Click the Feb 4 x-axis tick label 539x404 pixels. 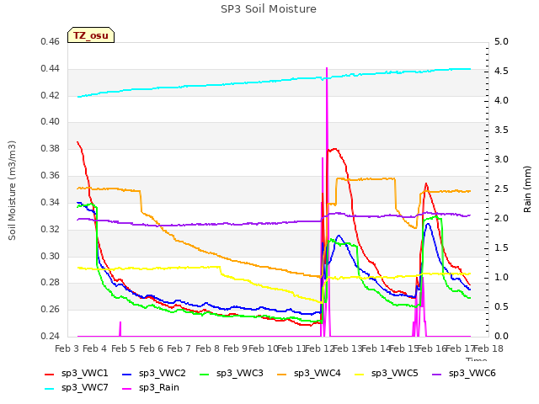[95, 349]
